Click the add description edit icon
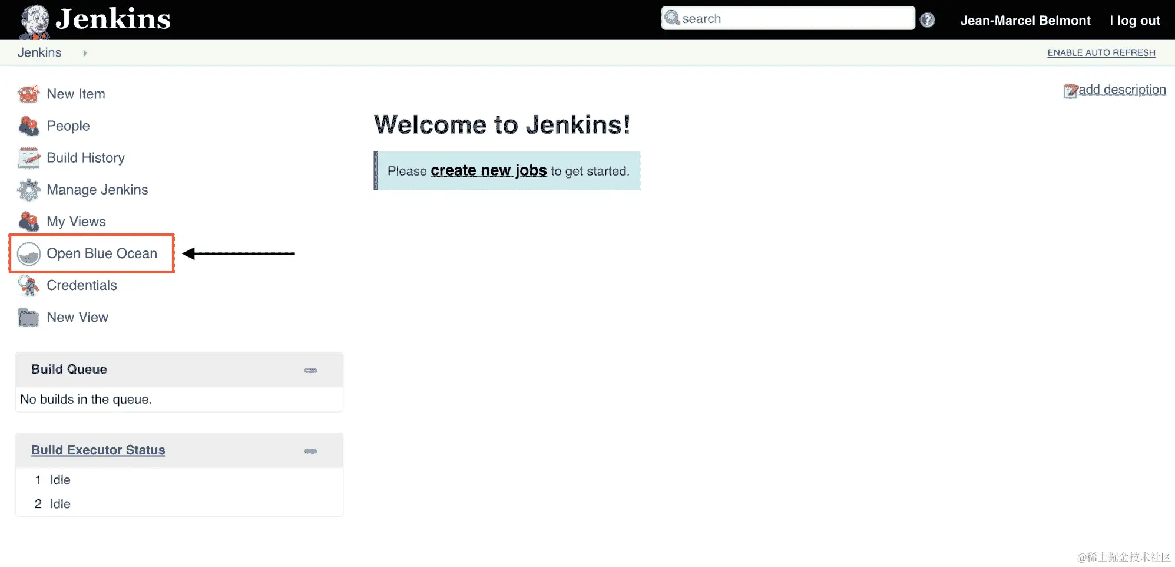 1070,91
